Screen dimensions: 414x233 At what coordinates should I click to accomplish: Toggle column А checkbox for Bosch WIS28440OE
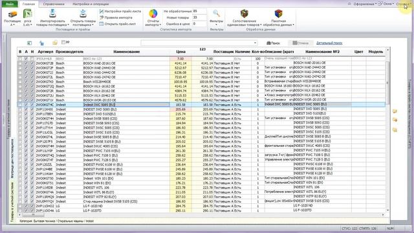[26, 82]
